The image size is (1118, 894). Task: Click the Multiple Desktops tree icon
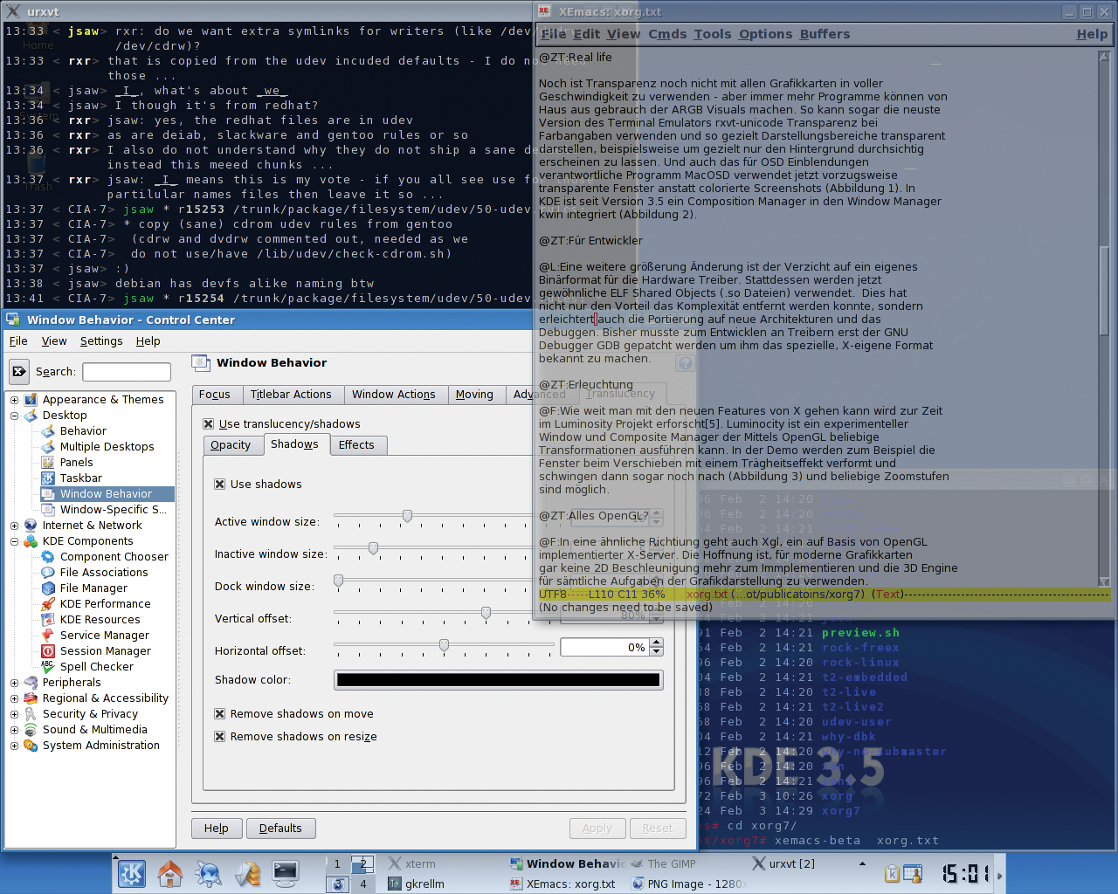pyautogui.click(x=48, y=446)
